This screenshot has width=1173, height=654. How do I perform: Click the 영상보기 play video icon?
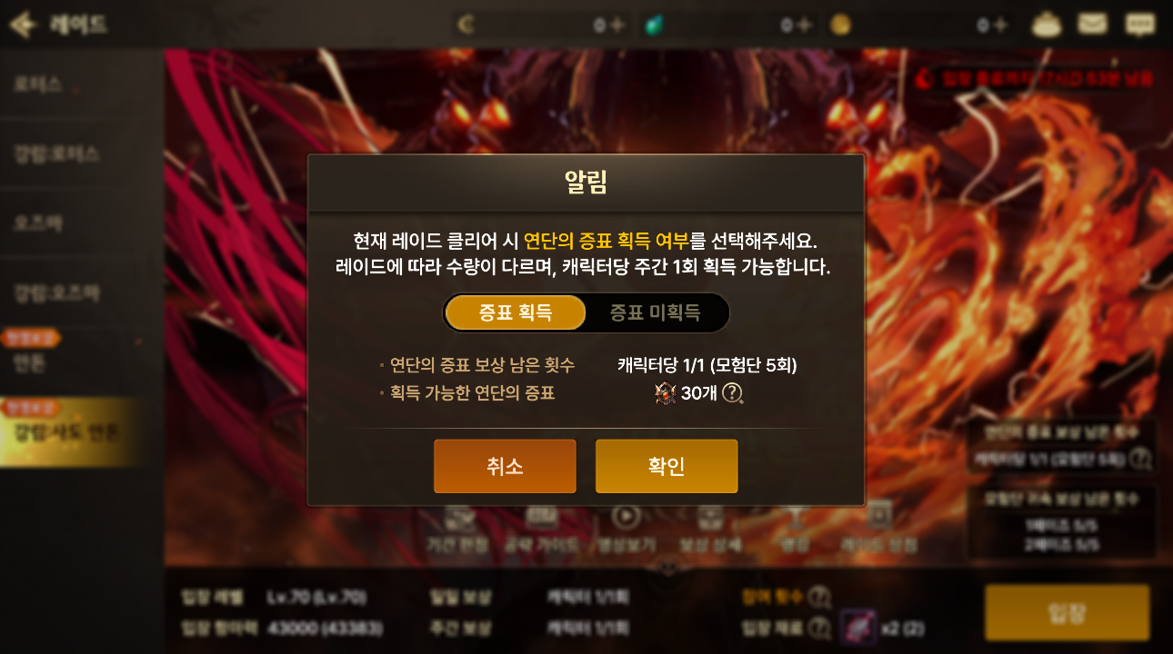click(x=625, y=516)
